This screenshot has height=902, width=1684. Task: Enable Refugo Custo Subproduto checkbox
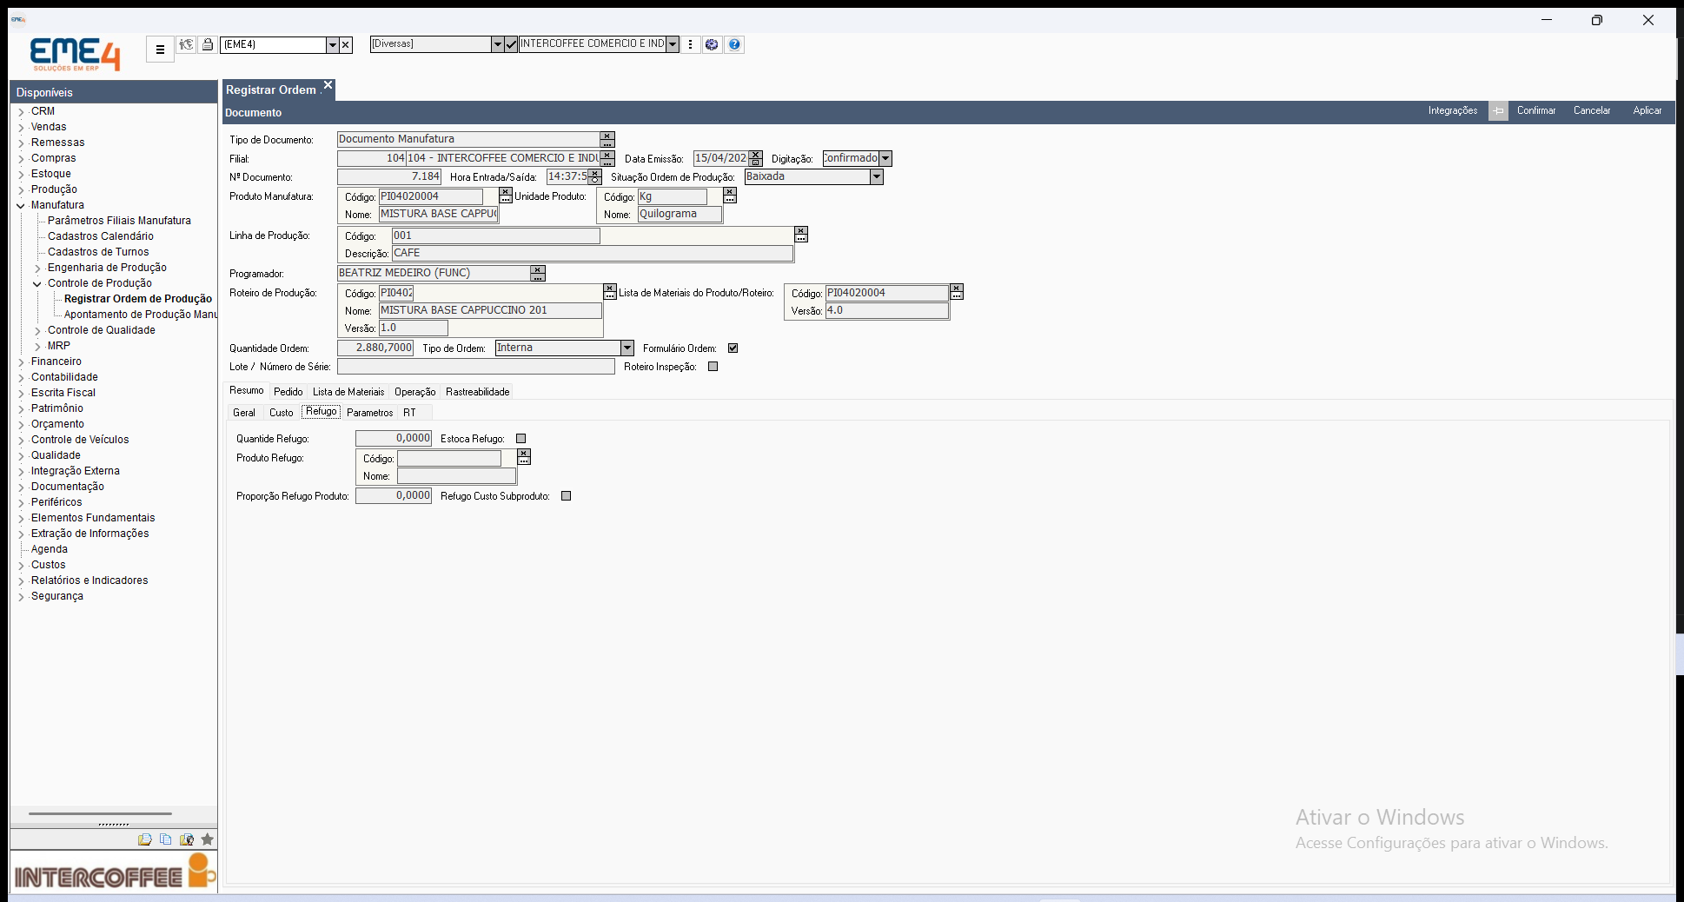coord(567,496)
